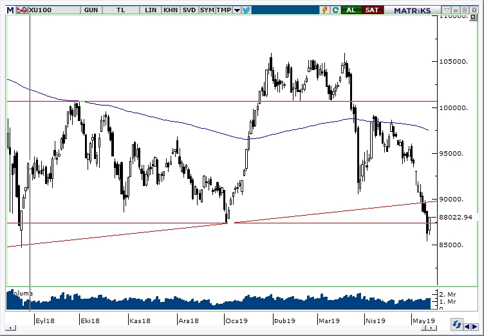Click the XU100 symbol field
Viewport: 484px width, 336px height.
pos(53,10)
